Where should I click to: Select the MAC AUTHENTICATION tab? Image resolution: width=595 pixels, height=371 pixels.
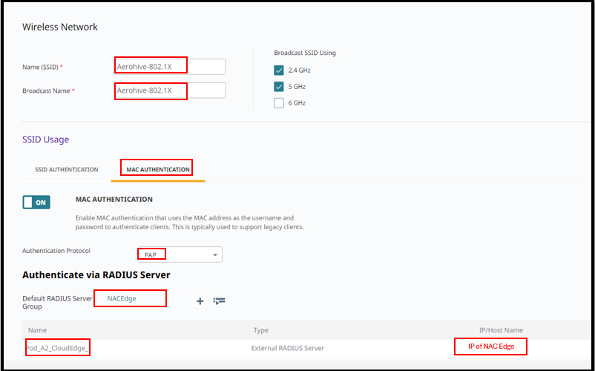point(158,170)
